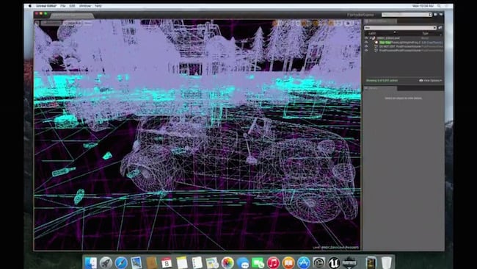Open the Window menu
477x269 pixels.
(x=85, y=6)
